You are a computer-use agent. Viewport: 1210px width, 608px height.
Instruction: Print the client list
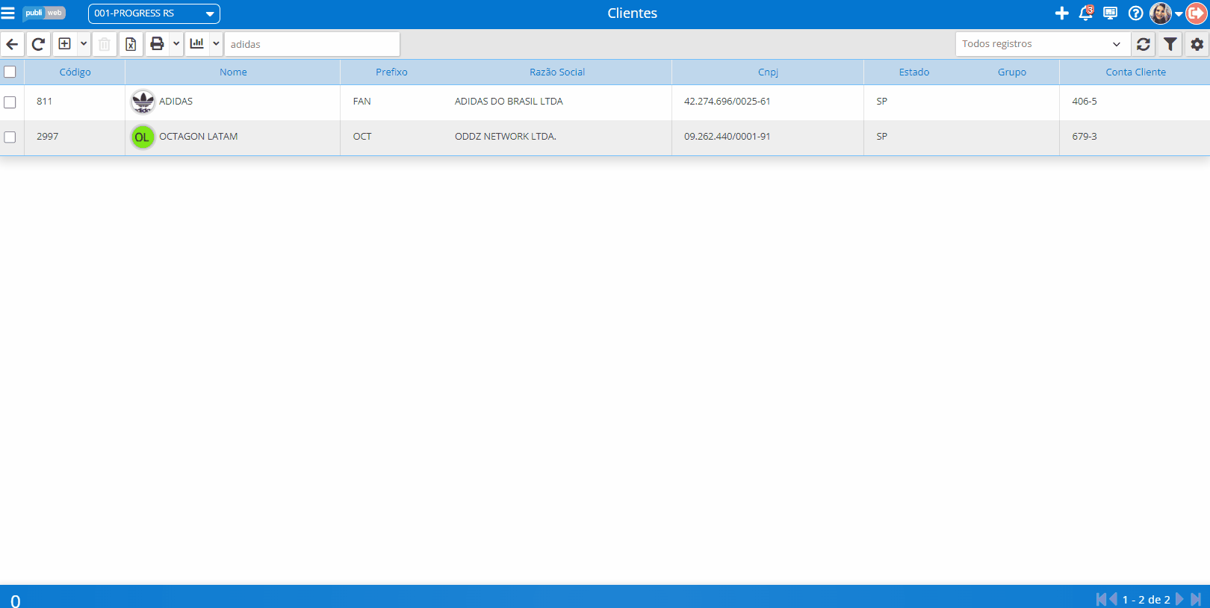click(x=157, y=44)
